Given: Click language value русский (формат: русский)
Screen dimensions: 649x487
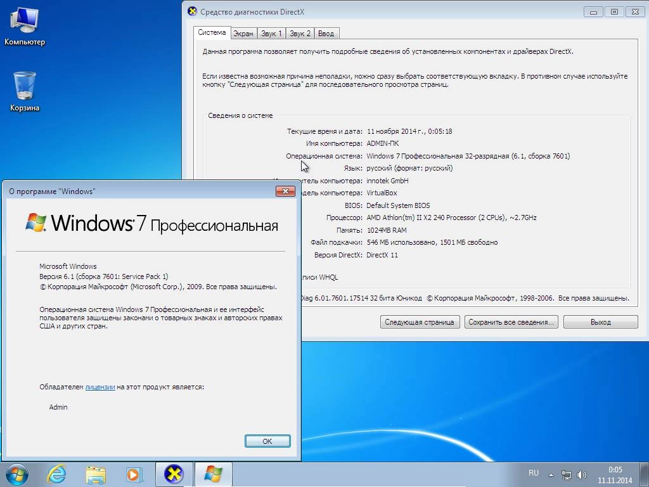Looking at the screenshot, I should 409,168.
